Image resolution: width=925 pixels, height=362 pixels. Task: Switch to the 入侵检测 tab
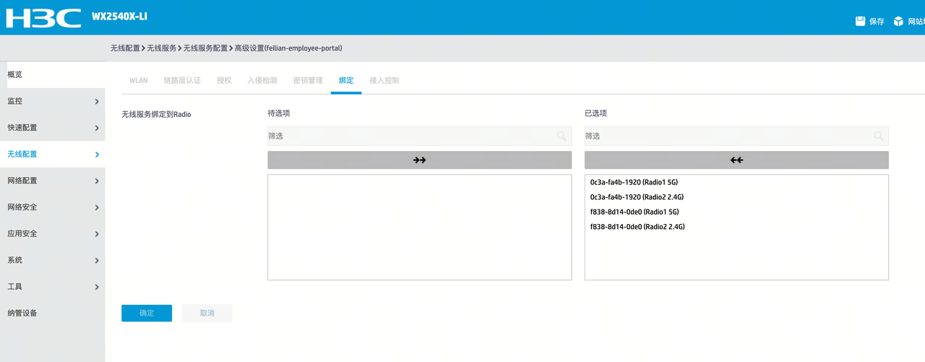262,80
